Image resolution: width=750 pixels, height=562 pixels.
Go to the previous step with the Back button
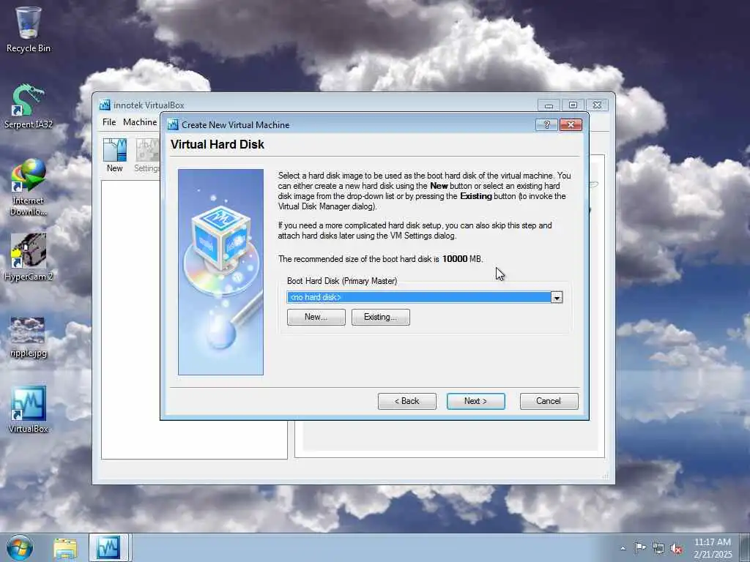pos(407,401)
